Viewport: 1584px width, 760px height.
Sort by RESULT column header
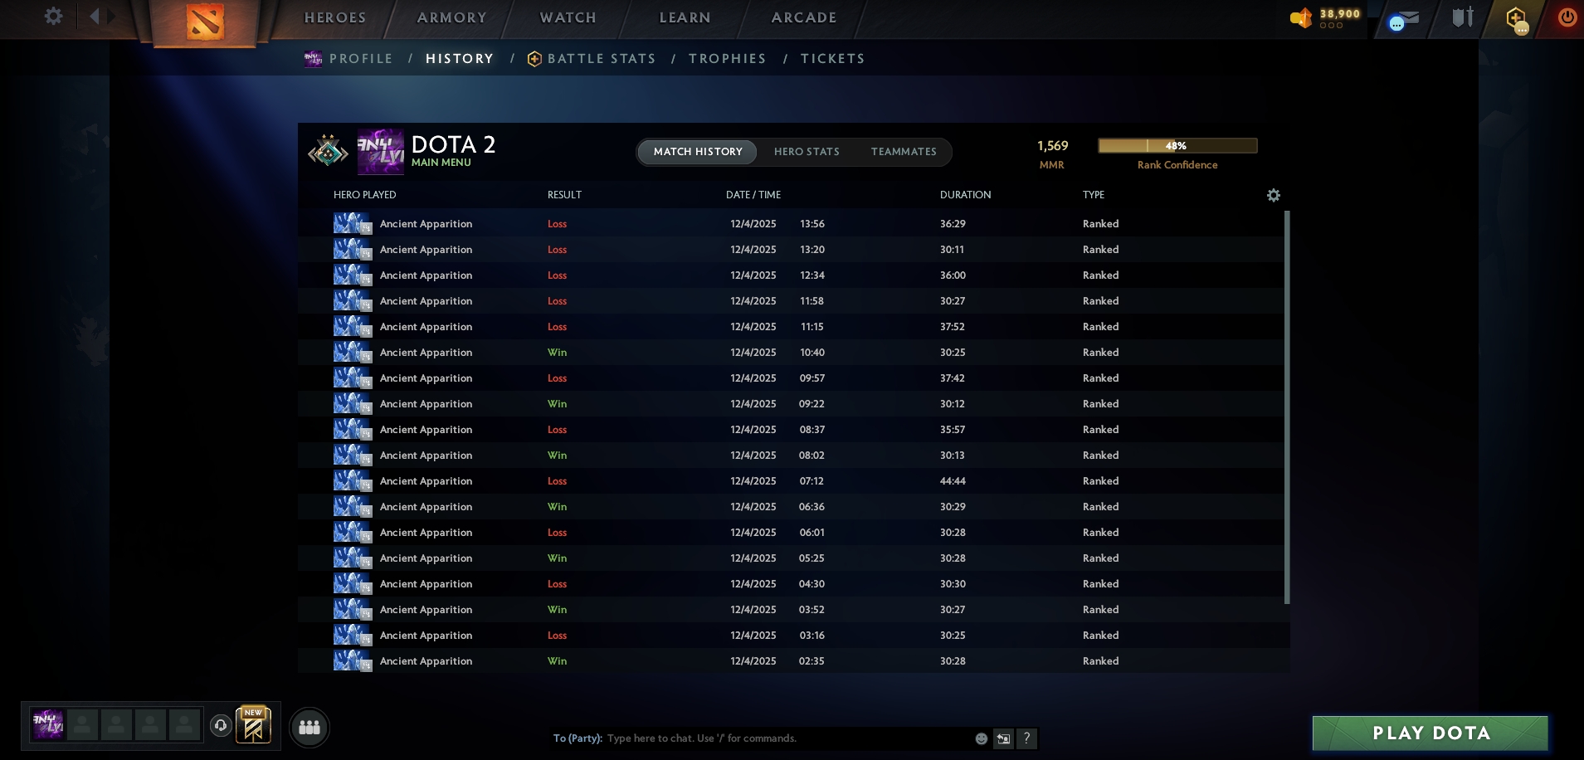tap(564, 195)
